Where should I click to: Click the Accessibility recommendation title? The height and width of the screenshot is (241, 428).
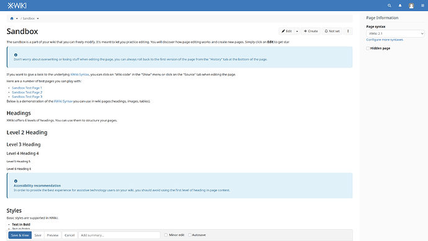pos(37,186)
